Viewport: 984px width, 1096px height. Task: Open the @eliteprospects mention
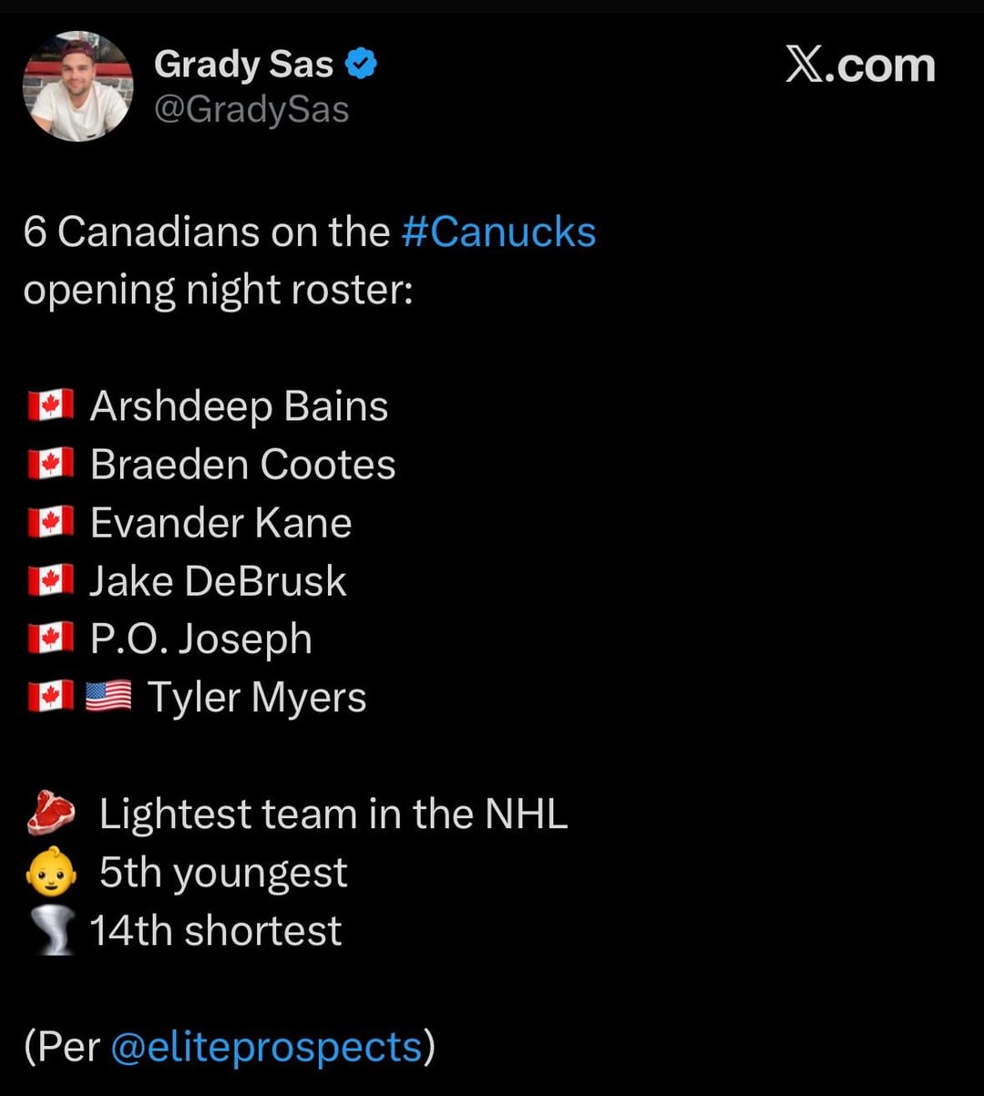pos(266,1047)
